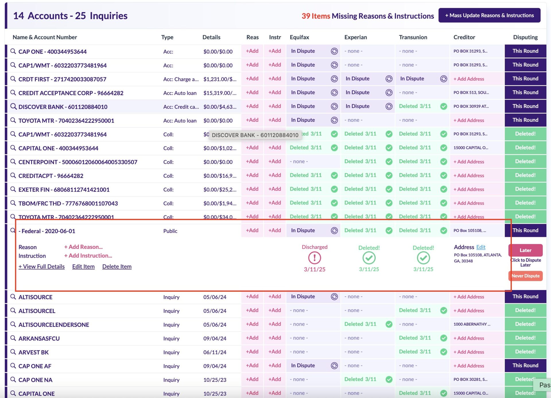Open View Full Details link

42,266
